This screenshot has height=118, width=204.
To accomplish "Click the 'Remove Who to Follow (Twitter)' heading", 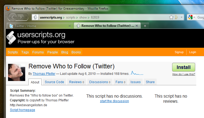I will [71, 66].
